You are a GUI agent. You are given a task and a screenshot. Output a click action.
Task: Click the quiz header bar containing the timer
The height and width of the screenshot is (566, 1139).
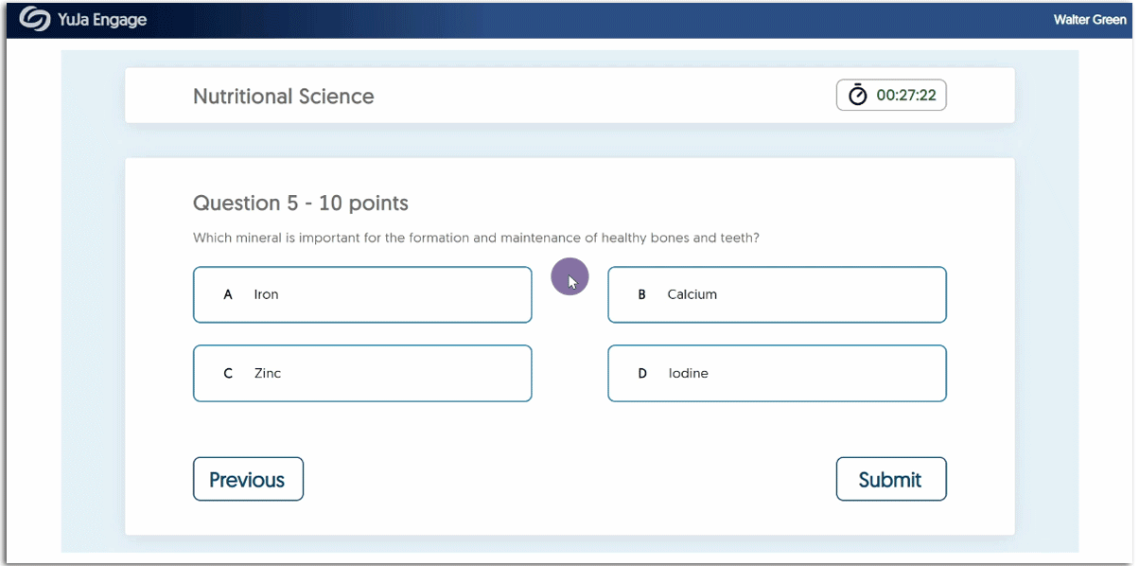point(569,95)
